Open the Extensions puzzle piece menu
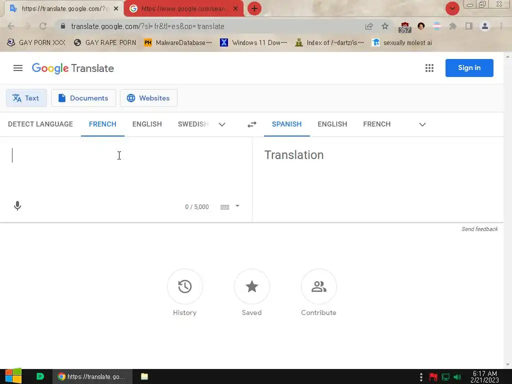 pyautogui.click(x=452, y=26)
